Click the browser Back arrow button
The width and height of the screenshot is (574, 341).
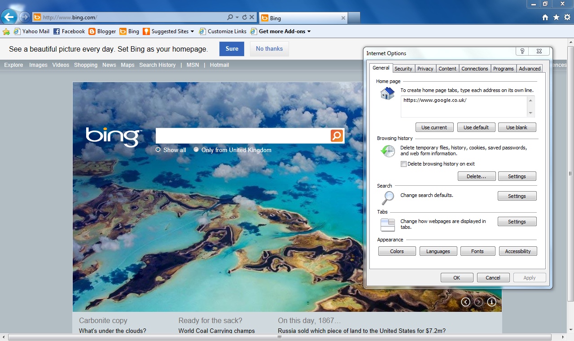click(x=9, y=17)
